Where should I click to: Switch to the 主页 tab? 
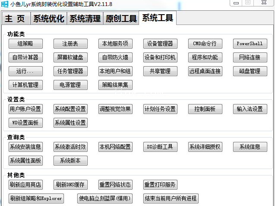(17, 19)
